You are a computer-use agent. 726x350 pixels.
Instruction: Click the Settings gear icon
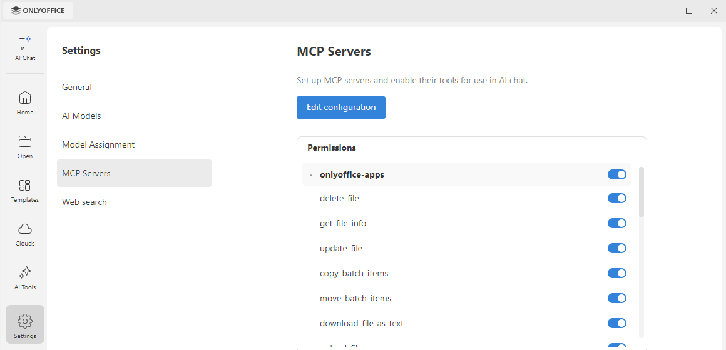pyautogui.click(x=25, y=324)
